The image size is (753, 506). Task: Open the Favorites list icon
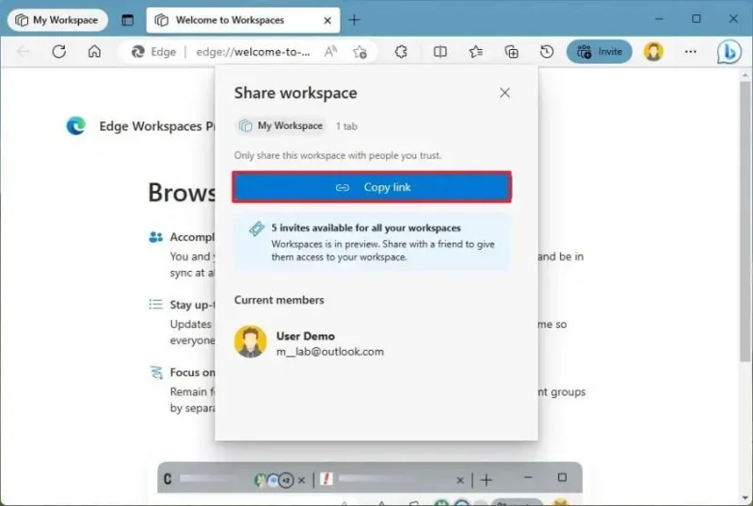475,52
